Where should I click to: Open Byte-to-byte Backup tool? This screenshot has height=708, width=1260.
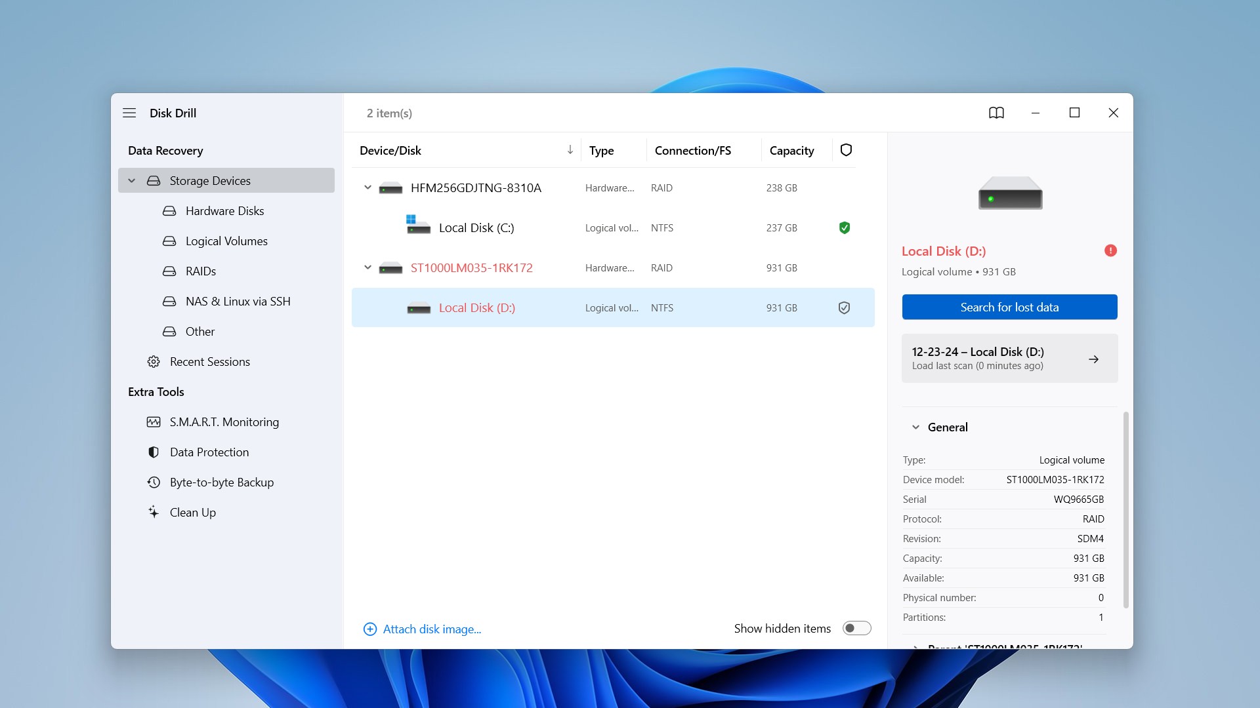[x=221, y=482]
